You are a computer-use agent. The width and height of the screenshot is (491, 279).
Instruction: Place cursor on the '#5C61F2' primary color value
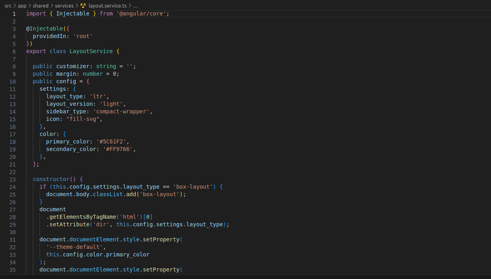(x=109, y=141)
